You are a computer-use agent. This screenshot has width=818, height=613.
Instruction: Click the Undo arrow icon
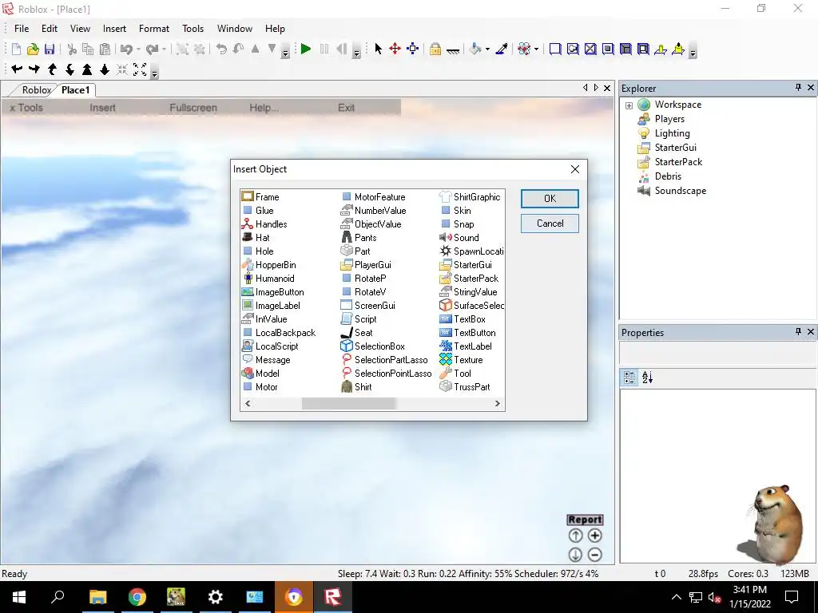pos(126,49)
